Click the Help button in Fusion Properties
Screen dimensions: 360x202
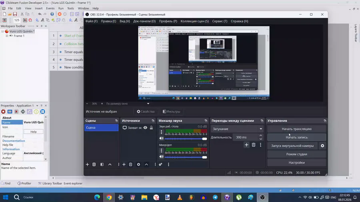34,132
